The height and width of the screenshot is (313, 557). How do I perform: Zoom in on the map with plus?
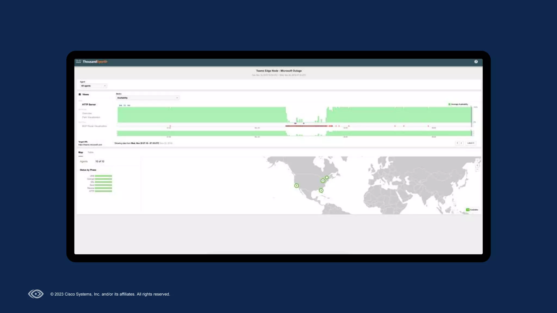(x=477, y=165)
